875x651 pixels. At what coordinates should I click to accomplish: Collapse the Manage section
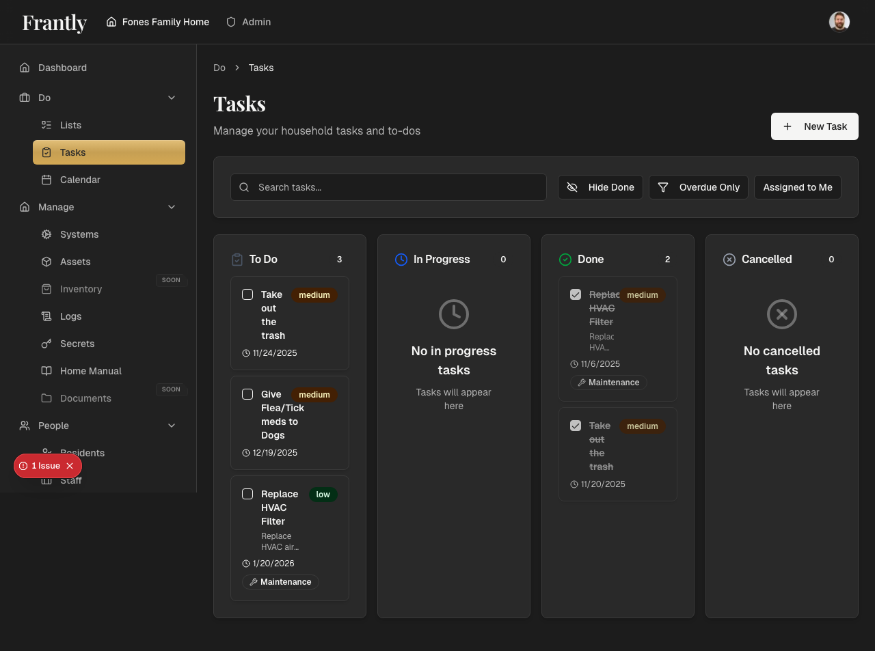171,207
